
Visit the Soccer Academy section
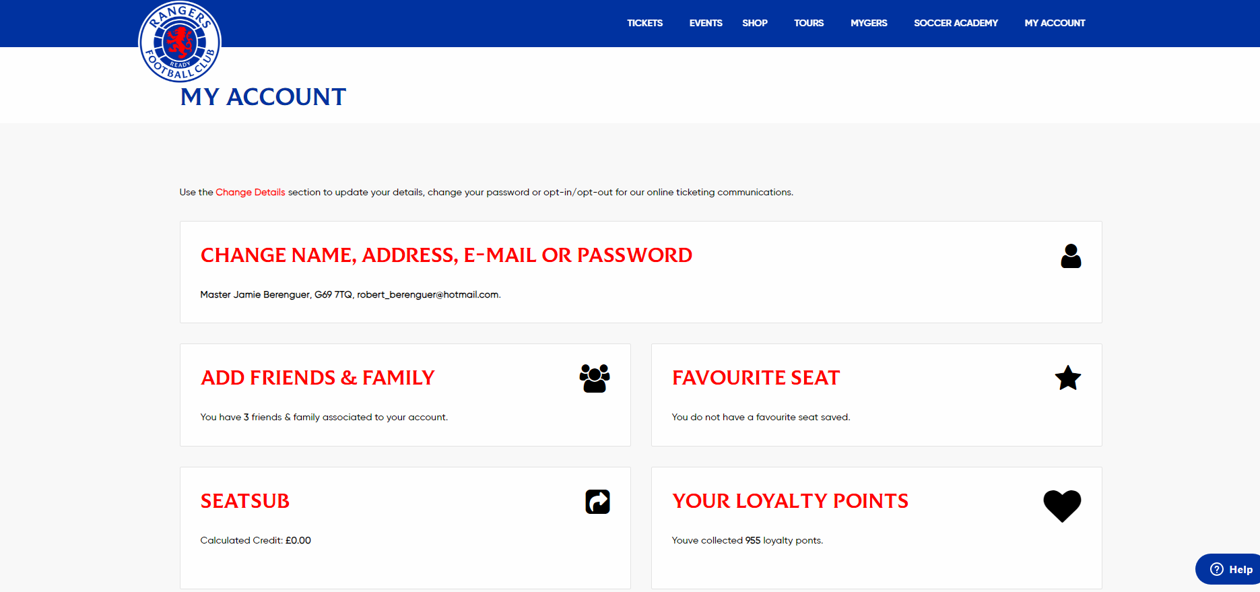tap(956, 23)
